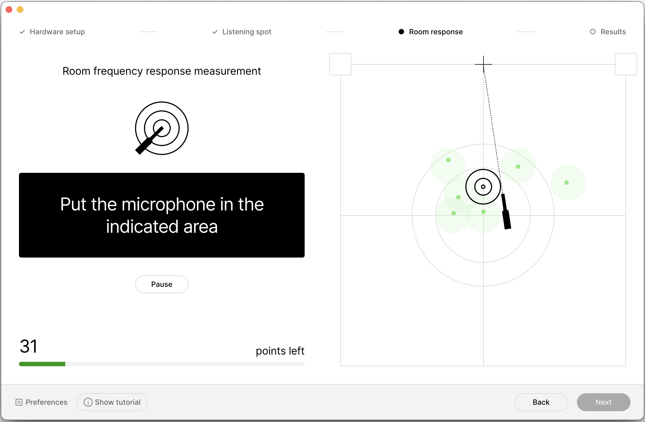
Task: Click the left speaker square on the map
Action: (x=340, y=64)
